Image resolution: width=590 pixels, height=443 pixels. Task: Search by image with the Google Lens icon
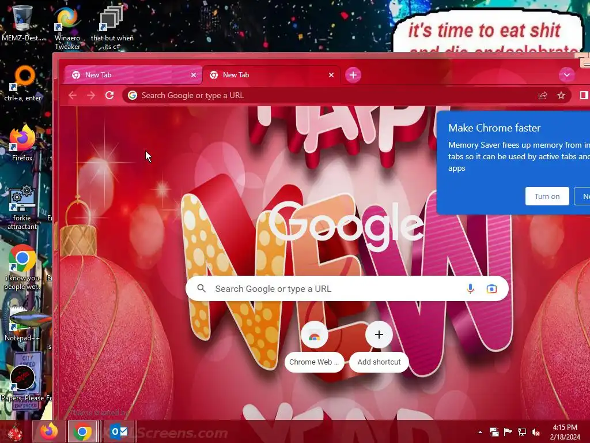[x=491, y=289]
